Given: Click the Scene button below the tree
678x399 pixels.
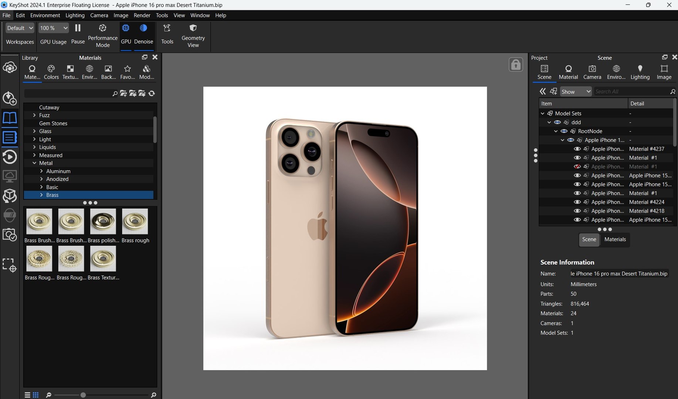Looking at the screenshot, I should tap(589, 239).
